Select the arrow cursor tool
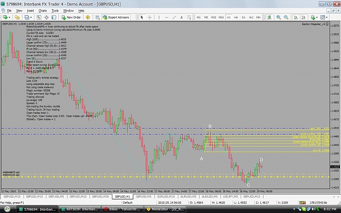 tap(142, 17)
